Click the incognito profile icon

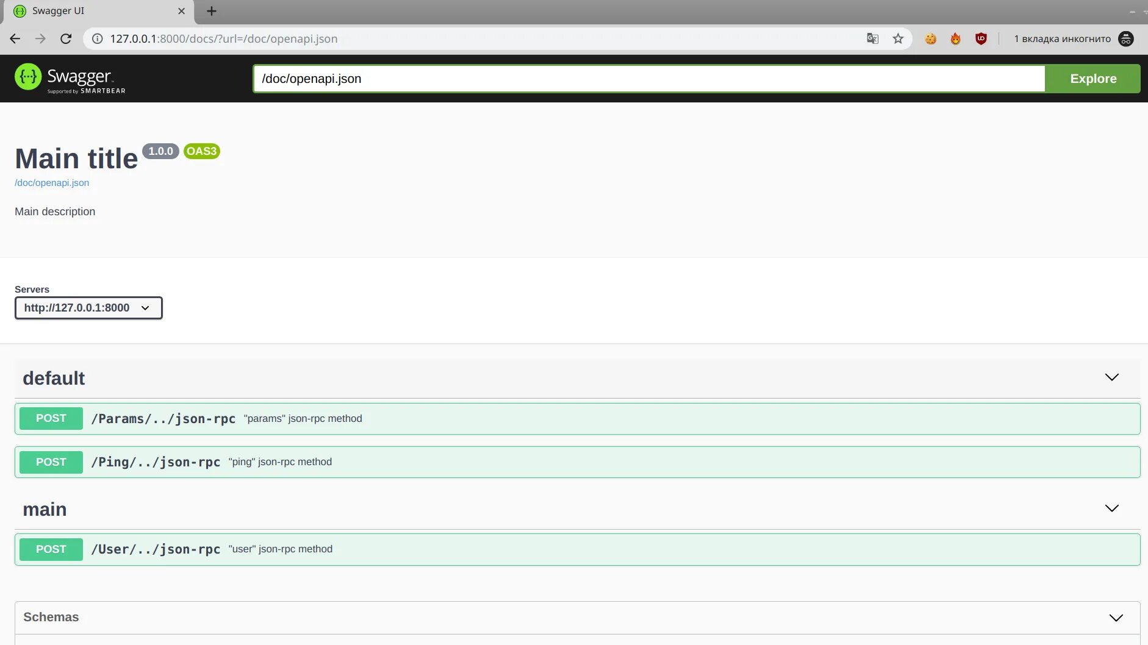coord(1126,38)
